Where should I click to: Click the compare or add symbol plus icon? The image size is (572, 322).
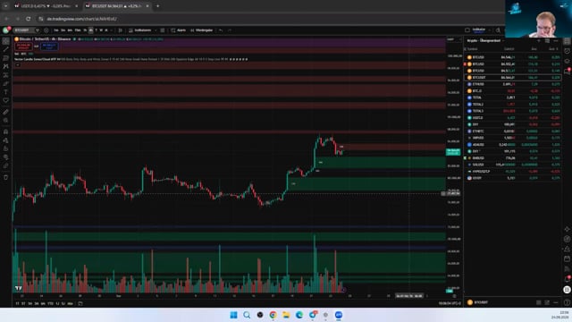[x=46, y=30]
